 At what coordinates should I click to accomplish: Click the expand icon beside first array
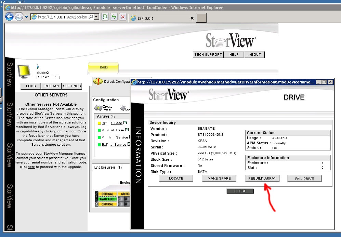(x=125, y=123)
